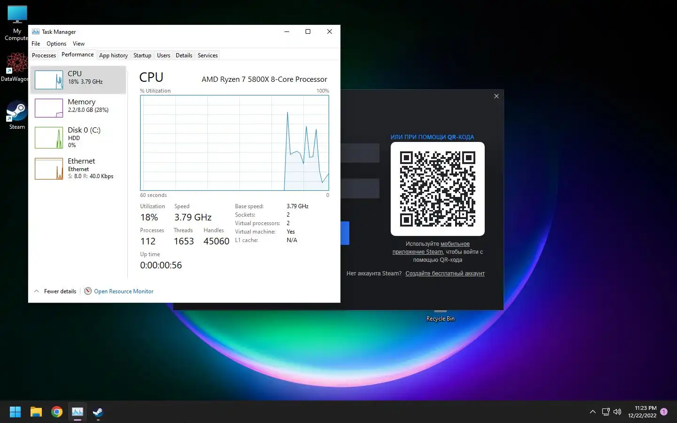
Task: Select the CPU performance item
Action: (78, 79)
